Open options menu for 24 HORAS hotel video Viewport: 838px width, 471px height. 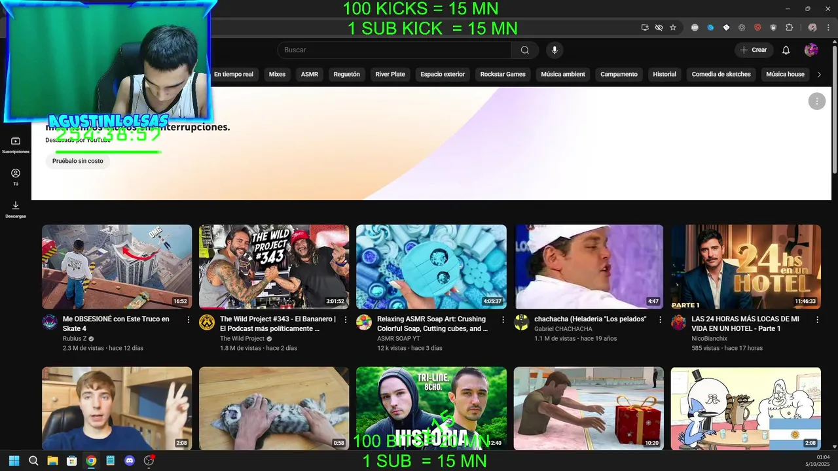[x=817, y=320]
